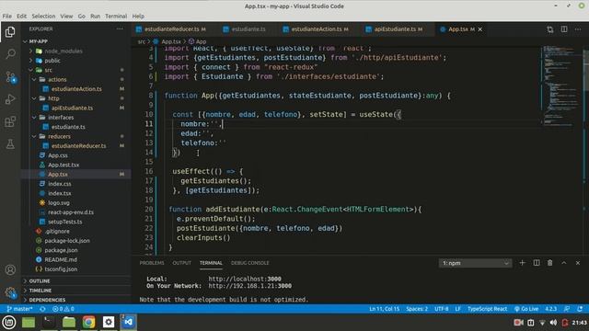Open the Run and Debug view

click(10, 99)
